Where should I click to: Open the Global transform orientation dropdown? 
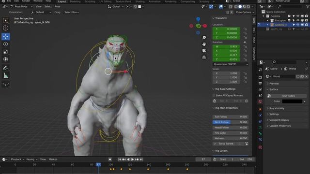click(x=116, y=6)
